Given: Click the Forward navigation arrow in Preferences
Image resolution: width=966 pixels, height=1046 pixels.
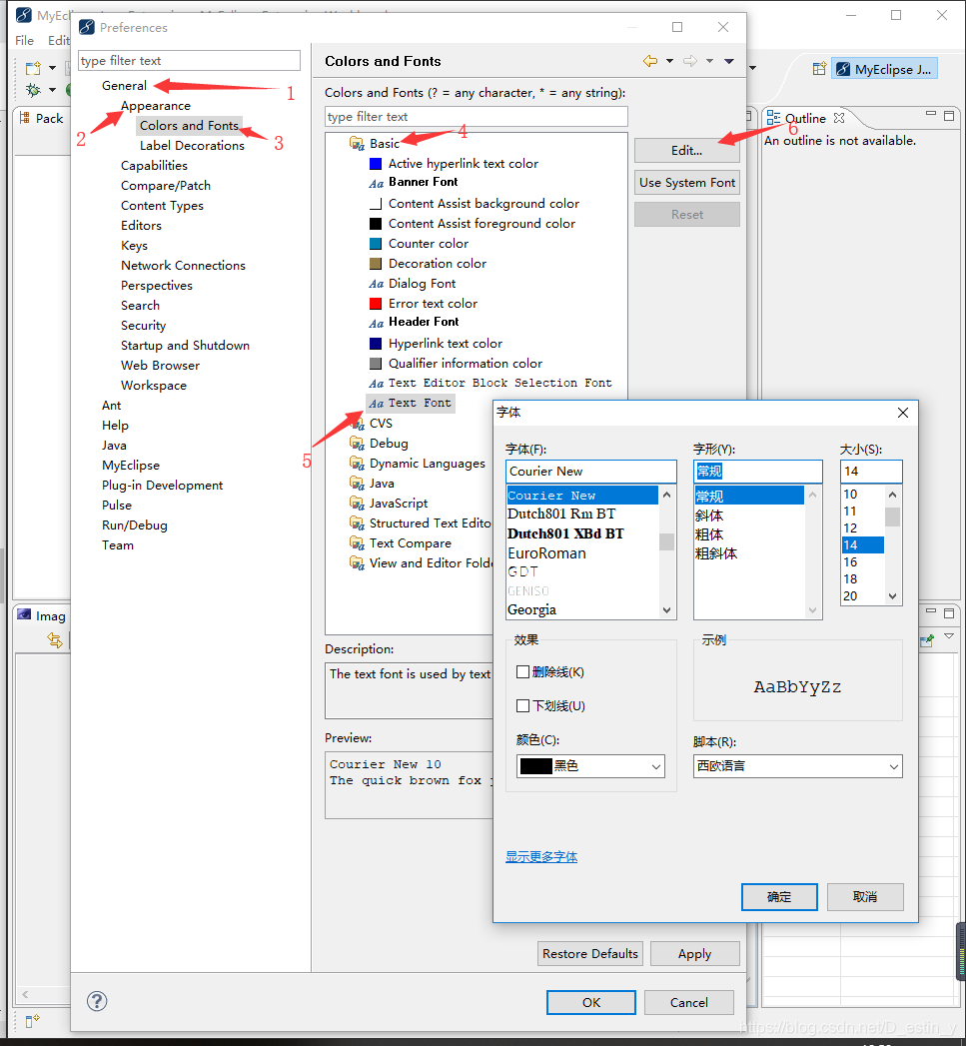Looking at the screenshot, I should pyautogui.click(x=690, y=61).
